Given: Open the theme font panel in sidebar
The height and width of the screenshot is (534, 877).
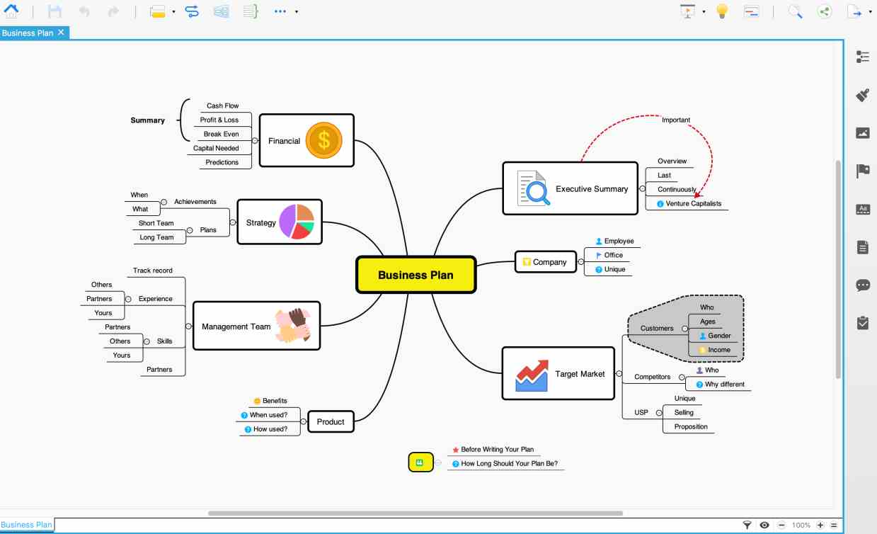Looking at the screenshot, I should coord(862,209).
